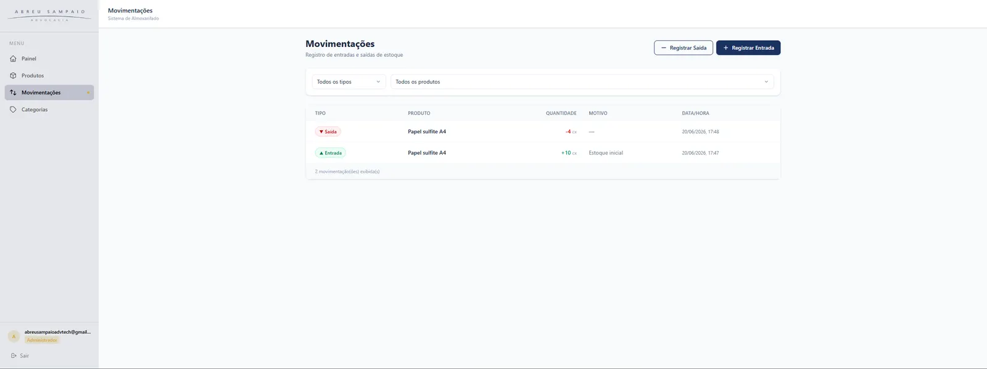This screenshot has width=987, height=369.
Task: Click the Abreu Sampaio logo
Action: pyautogui.click(x=49, y=15)
